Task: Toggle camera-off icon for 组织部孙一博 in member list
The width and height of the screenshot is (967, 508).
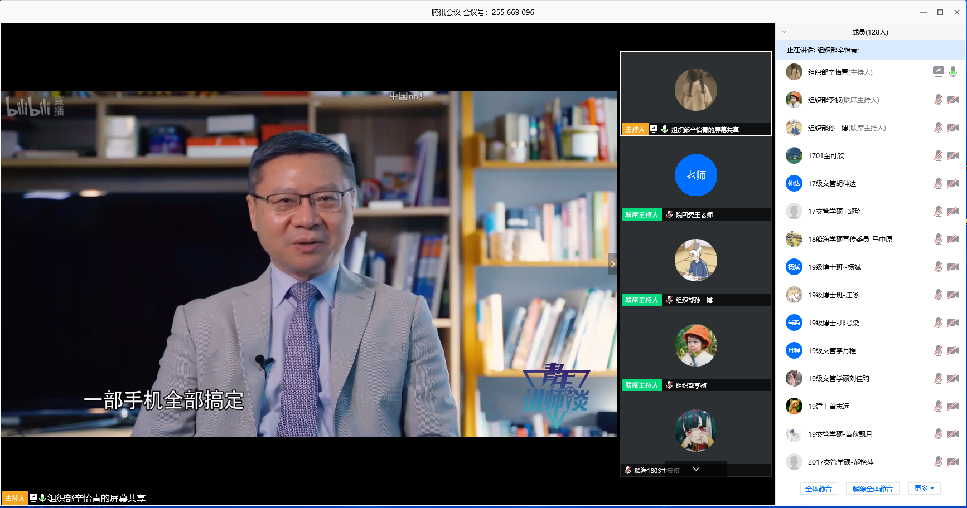Action: point(953,128)
